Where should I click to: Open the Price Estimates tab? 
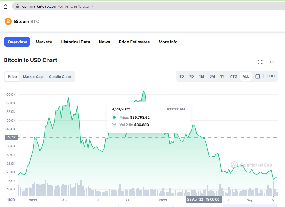pyautogui.click(x=134, y=42)
